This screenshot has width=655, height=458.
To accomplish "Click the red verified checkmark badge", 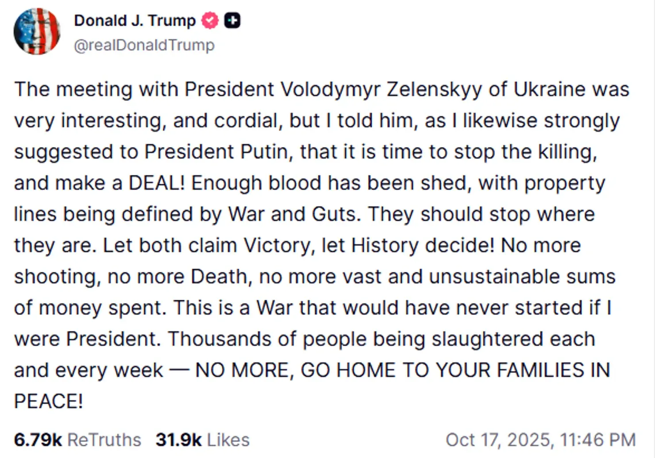I will point(210,21).
